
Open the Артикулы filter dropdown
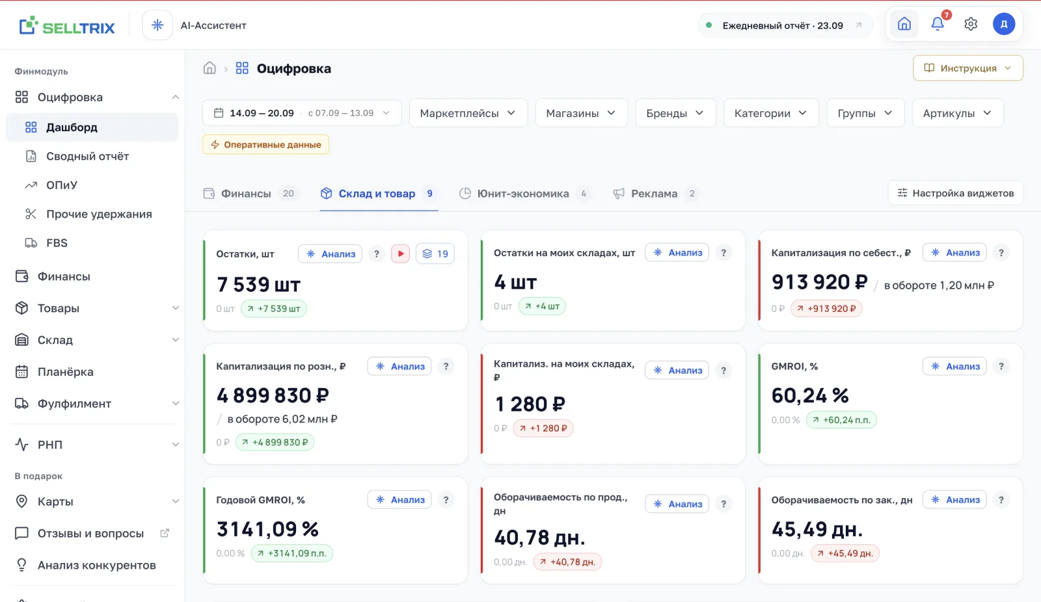tap(958, 113)
